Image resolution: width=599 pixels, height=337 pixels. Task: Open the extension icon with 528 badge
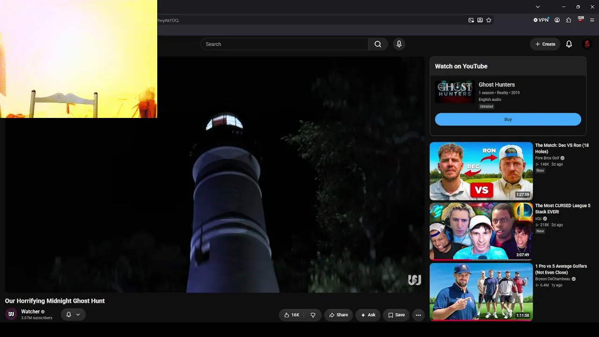(581, 20)
